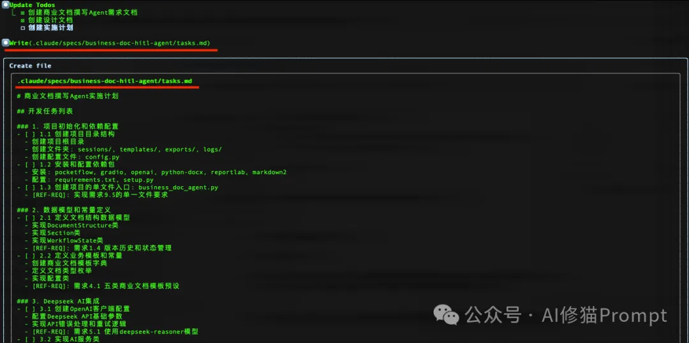
Task: Click the bullet icon beside the Write command
Action: [x=5, y=43]
